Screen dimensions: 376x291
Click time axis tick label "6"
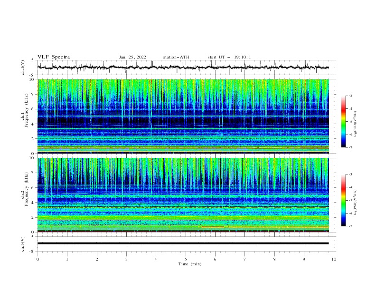[215, 259]
